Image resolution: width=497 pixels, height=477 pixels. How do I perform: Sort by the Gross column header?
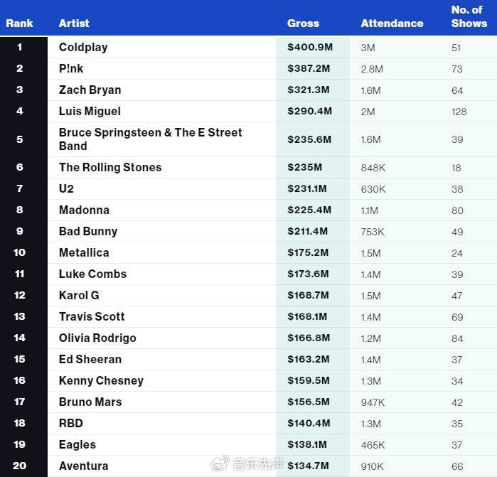point(303,23)
